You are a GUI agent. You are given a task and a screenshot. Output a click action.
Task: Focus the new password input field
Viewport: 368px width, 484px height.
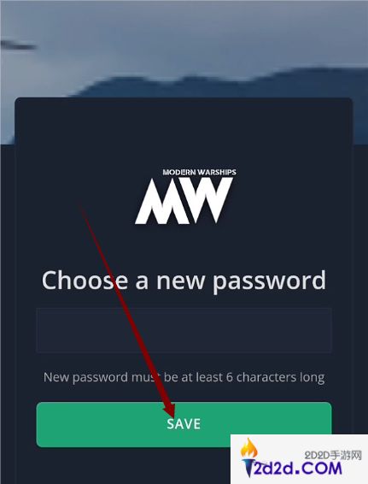184,330
